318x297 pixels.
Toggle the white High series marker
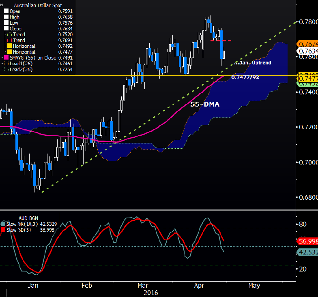pos(6,17)
